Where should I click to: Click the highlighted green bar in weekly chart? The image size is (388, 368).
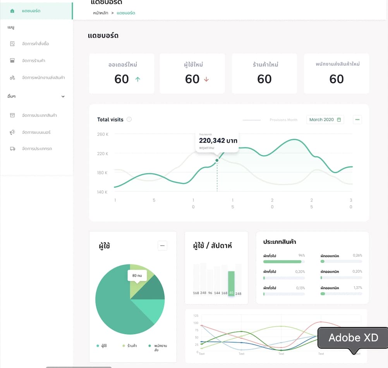click(x=231, y=283)
